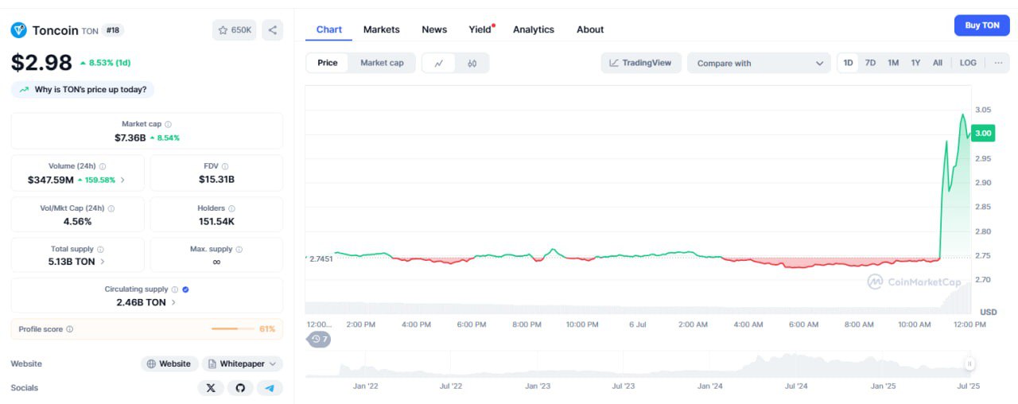The image size is (1018, 404).
Task: Click the green 3.00 price label
Action: (x=983, y=133)
